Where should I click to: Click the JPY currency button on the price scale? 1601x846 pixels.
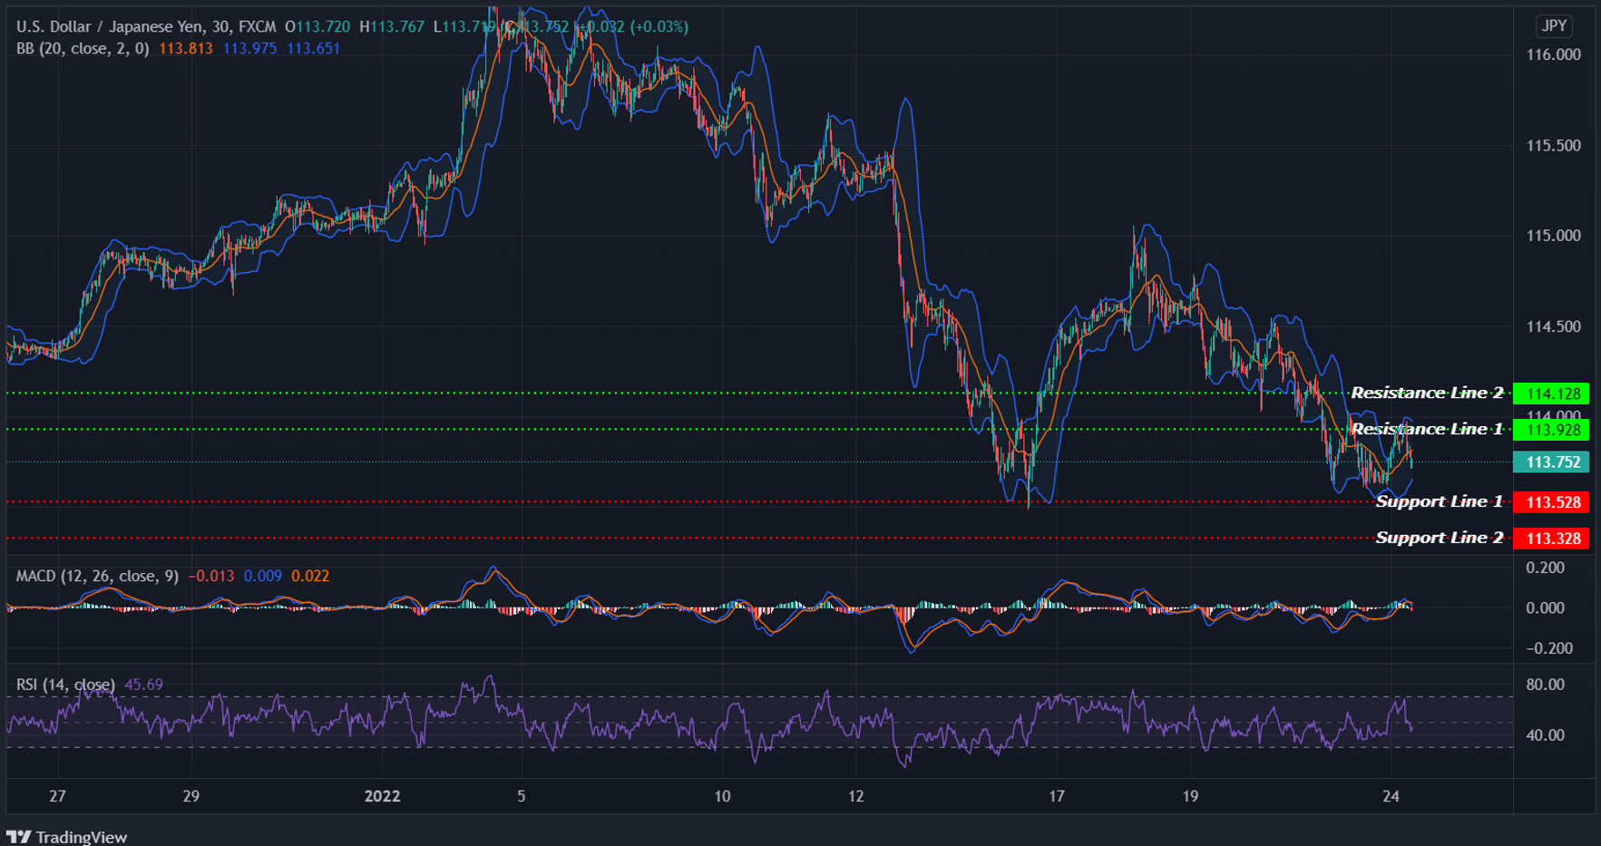coord(1553,26)
